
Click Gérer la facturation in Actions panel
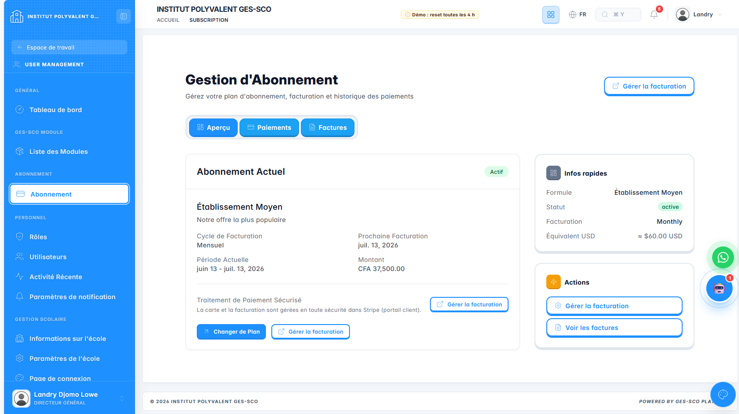(x=614, y=306)
